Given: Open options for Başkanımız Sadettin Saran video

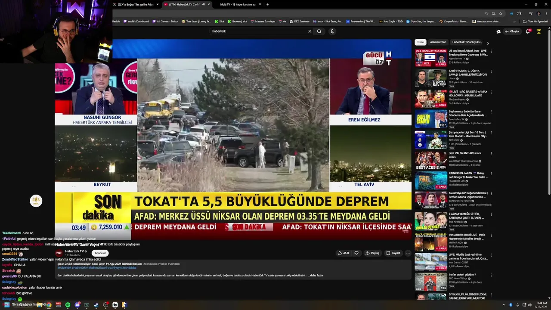Looking at the screenshot, I should click(x=491, y=112).
